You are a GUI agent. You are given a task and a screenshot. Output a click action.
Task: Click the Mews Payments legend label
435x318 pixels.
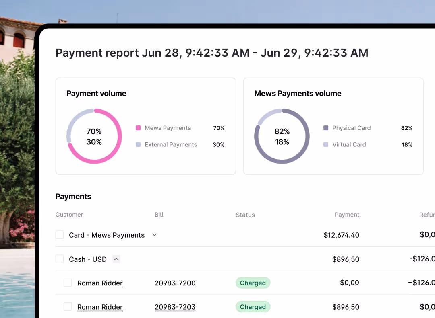point(168,128)
